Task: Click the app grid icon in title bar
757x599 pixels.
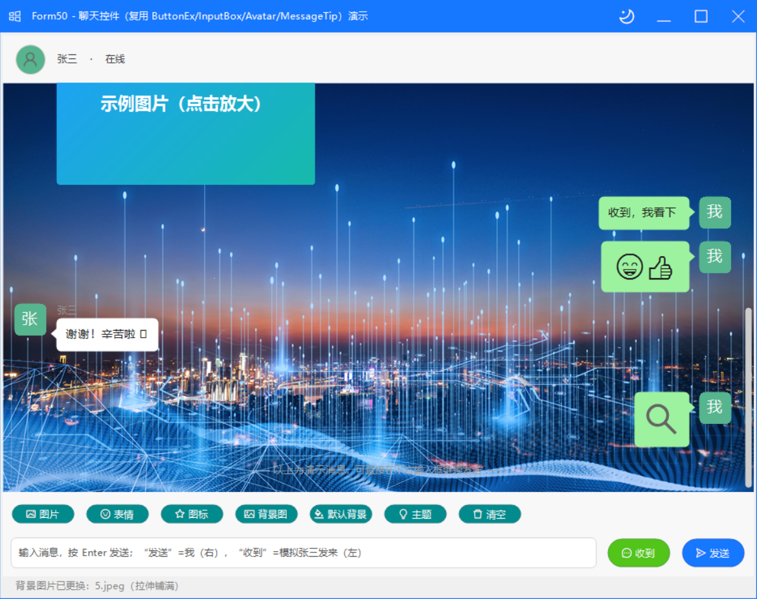Action: (x=15, y=16)
